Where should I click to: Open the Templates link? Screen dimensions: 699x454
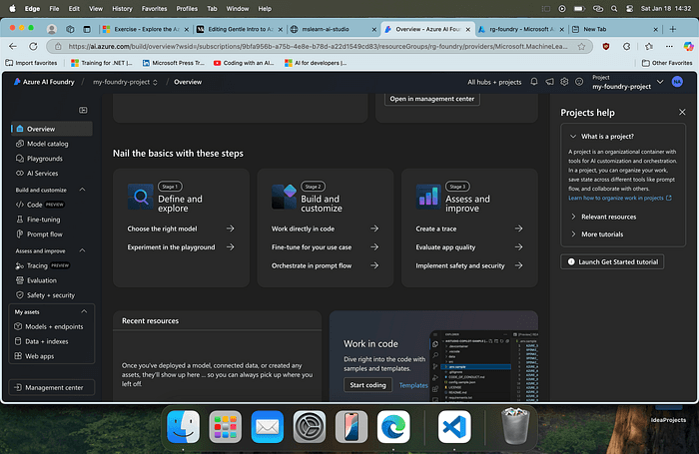(413, 385)
